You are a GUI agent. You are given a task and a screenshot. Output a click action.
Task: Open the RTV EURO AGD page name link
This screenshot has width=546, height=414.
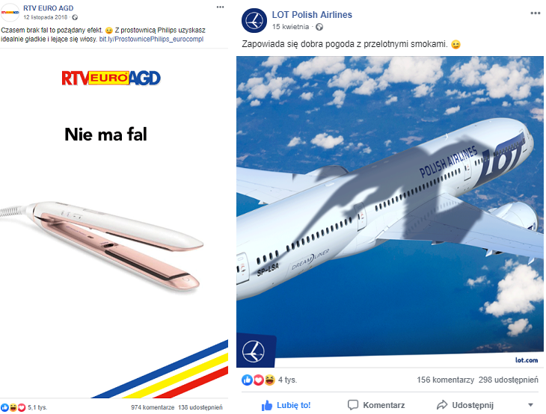coord(49,7)
